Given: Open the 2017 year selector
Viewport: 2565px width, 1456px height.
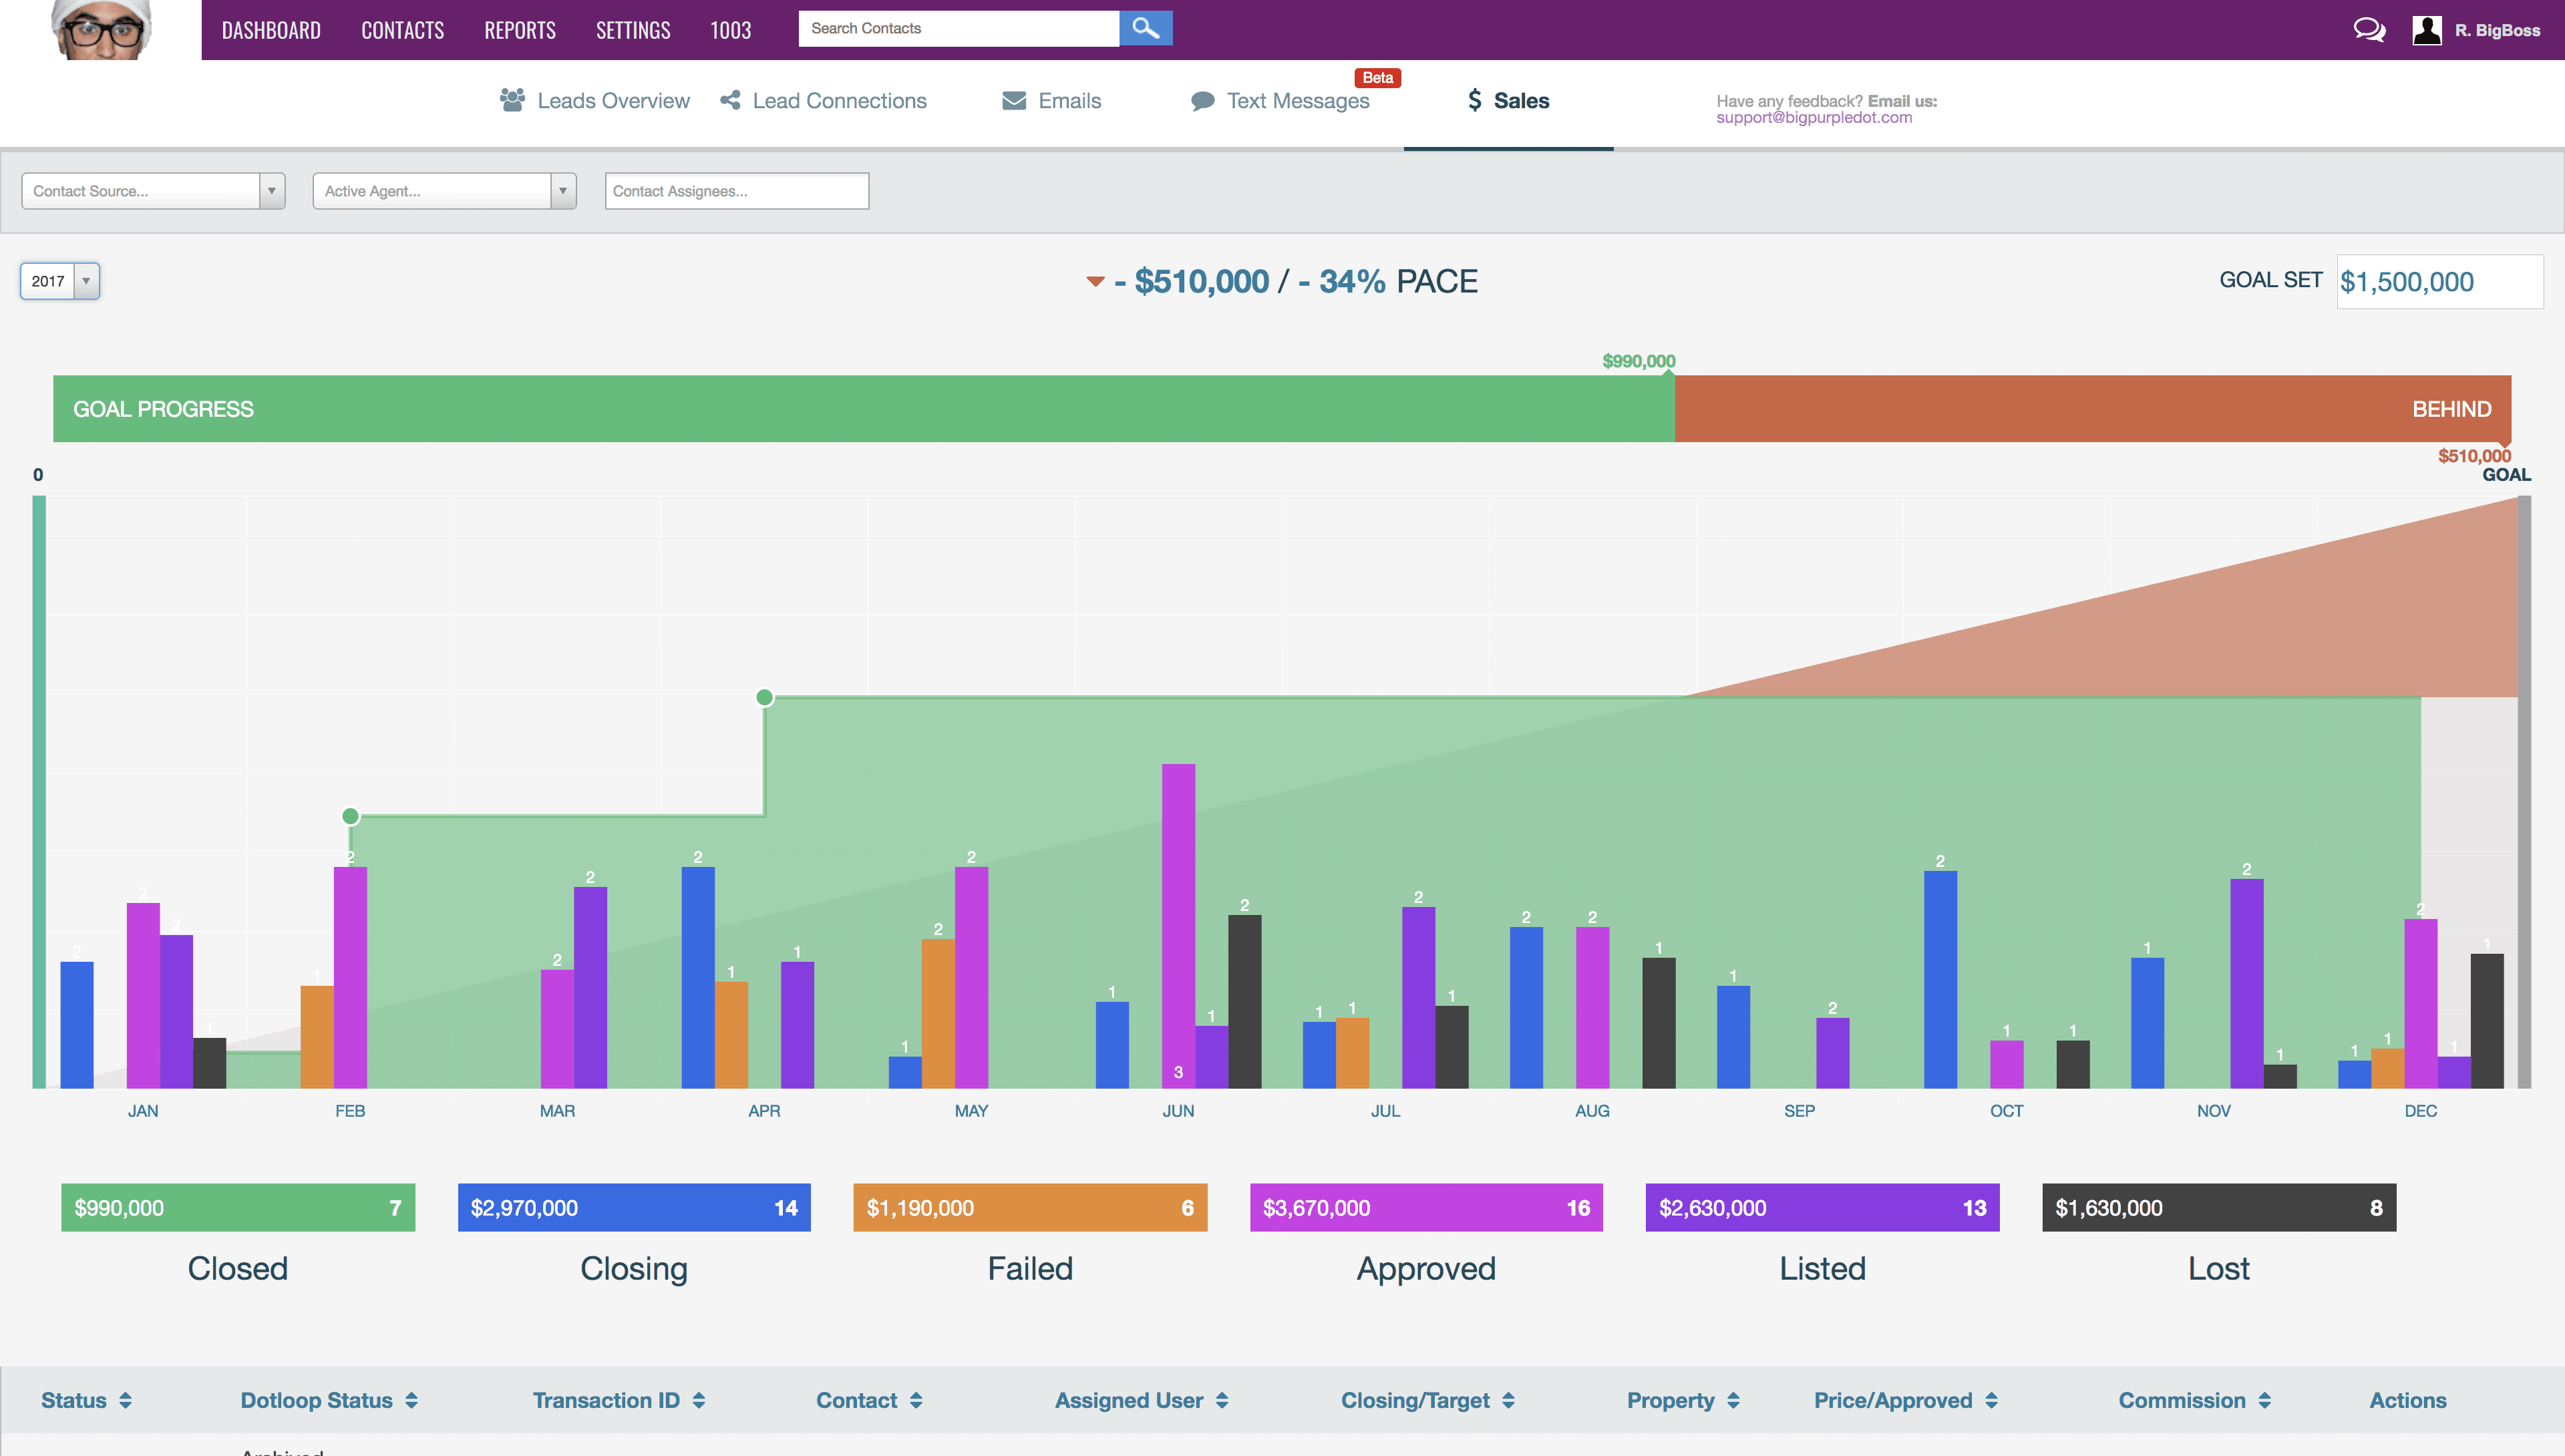Looking at the screenshot, I should pos(60,281).
